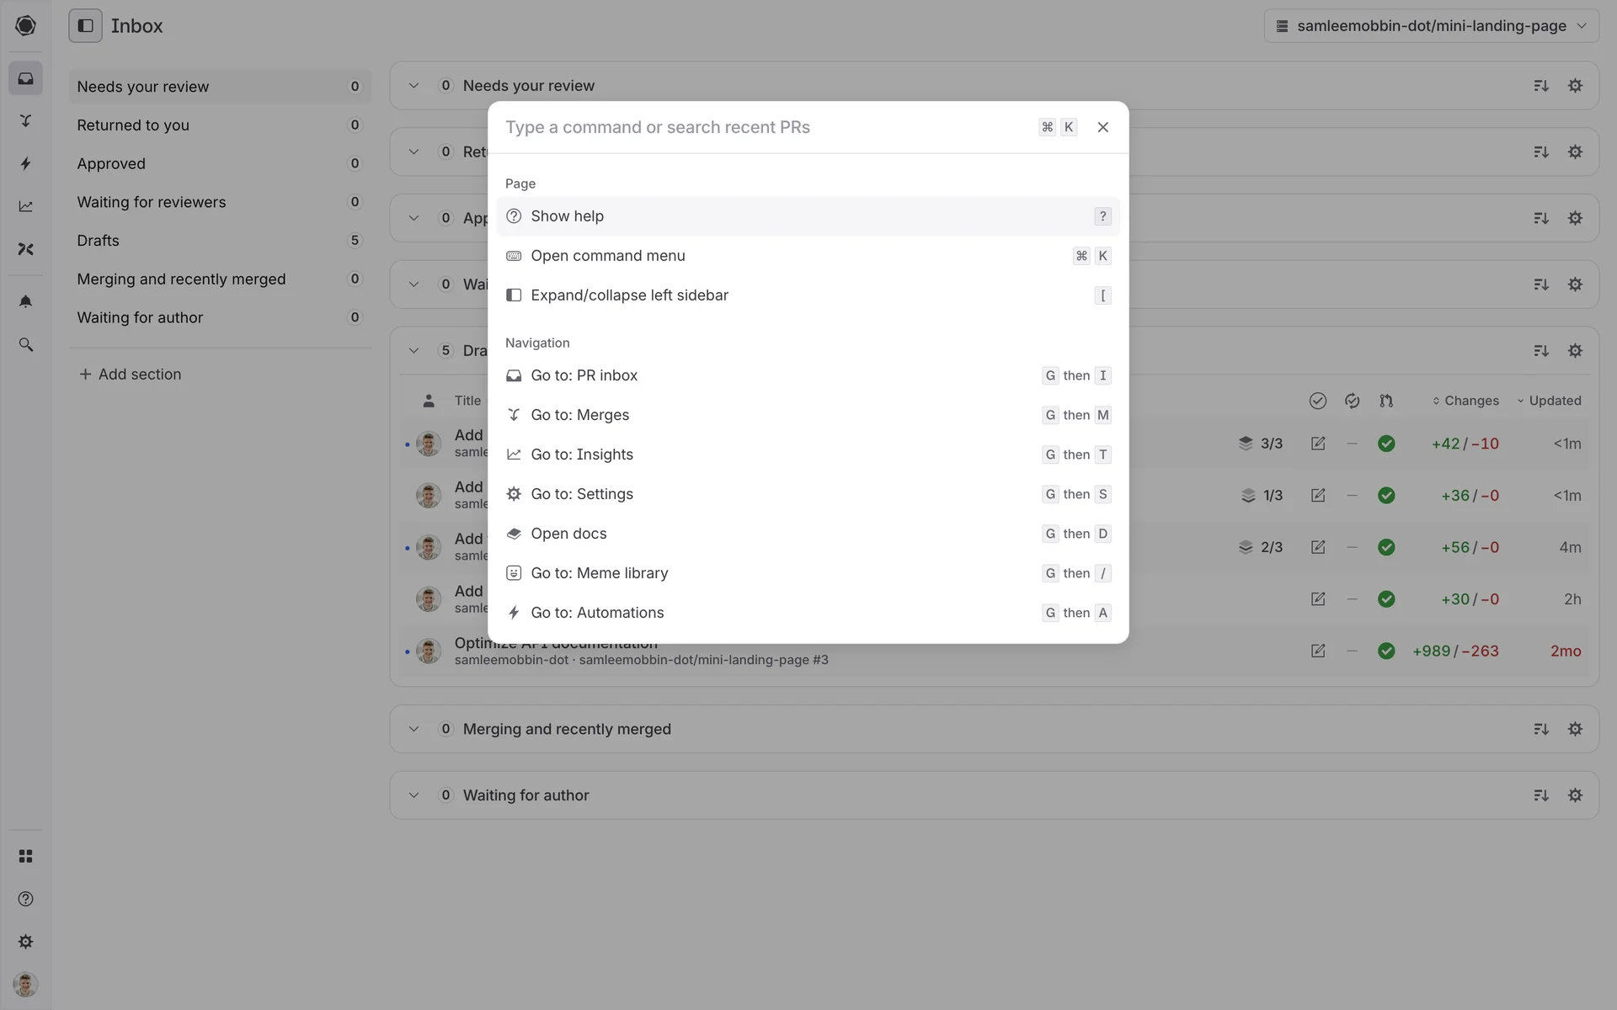
Task: Click the notifications bell icon
Action: pos(25,301)
